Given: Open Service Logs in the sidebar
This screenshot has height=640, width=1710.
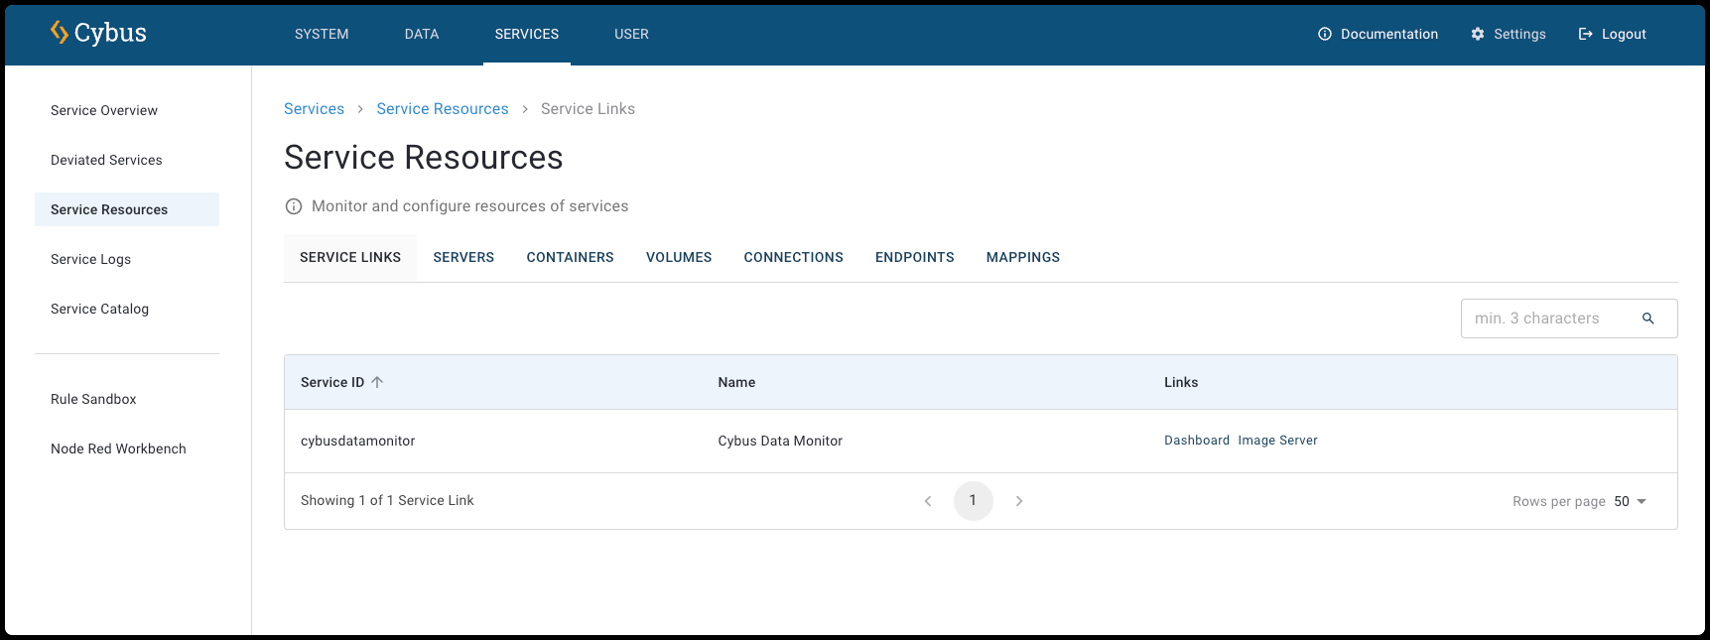Looking at the screenshot, I should [x=90, y=259].
